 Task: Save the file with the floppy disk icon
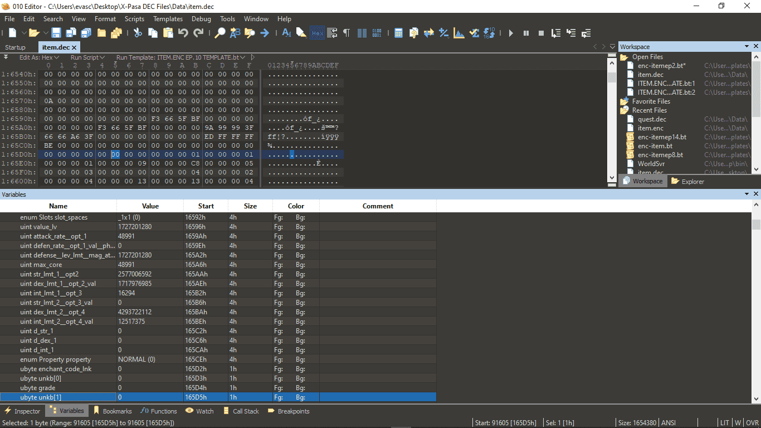[56, 33]
